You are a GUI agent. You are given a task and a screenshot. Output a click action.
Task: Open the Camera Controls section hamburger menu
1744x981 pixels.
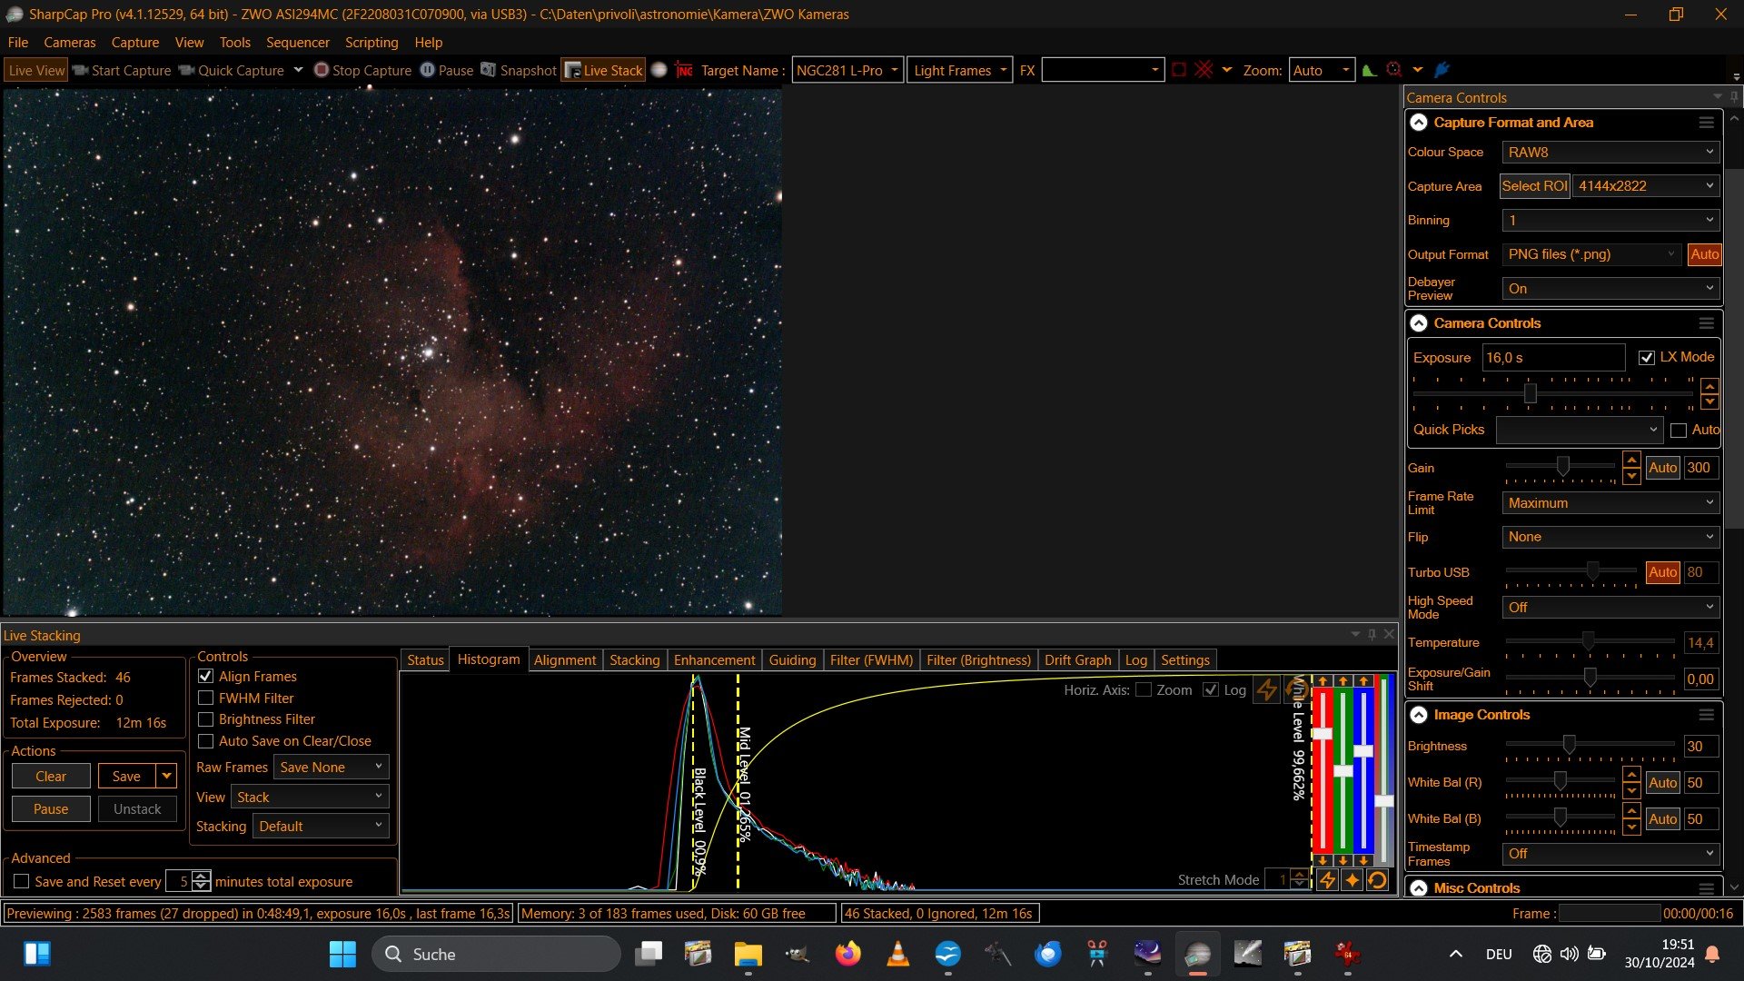click(x=1706, y=323)
